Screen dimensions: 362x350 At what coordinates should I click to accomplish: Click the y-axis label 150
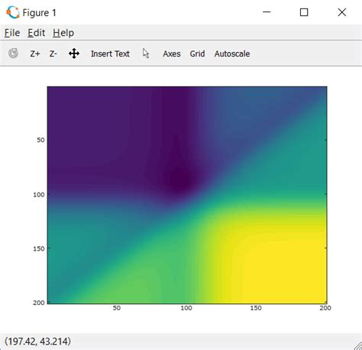point(39,248)
